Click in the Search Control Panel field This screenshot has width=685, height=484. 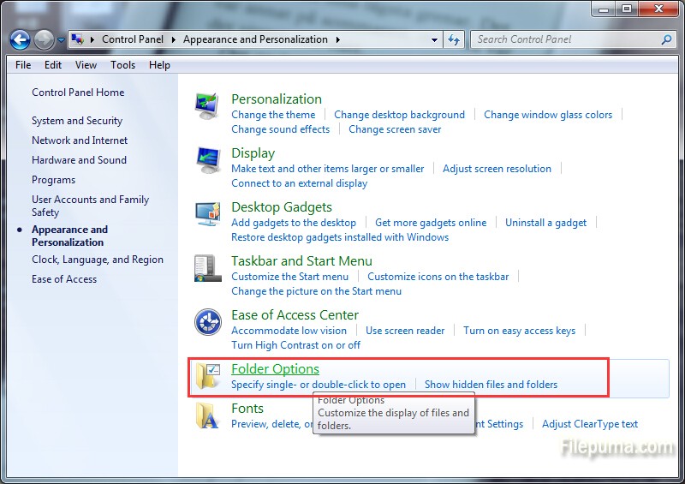point(565,39)
